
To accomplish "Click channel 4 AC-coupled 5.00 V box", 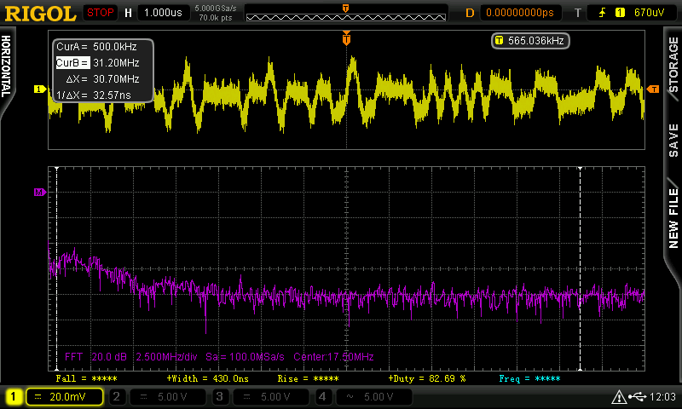I will coord(373,396).
